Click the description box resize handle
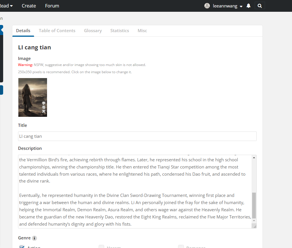This screenshot has width=292, height=248. click(254, 226)
